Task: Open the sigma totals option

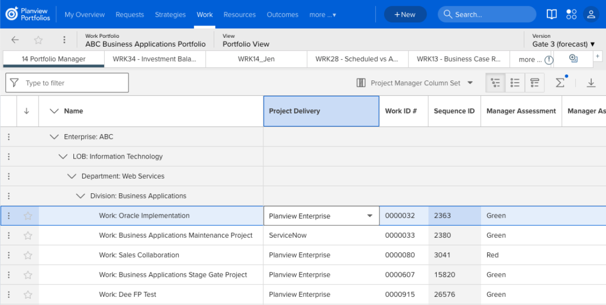Action: click(560, 82)
